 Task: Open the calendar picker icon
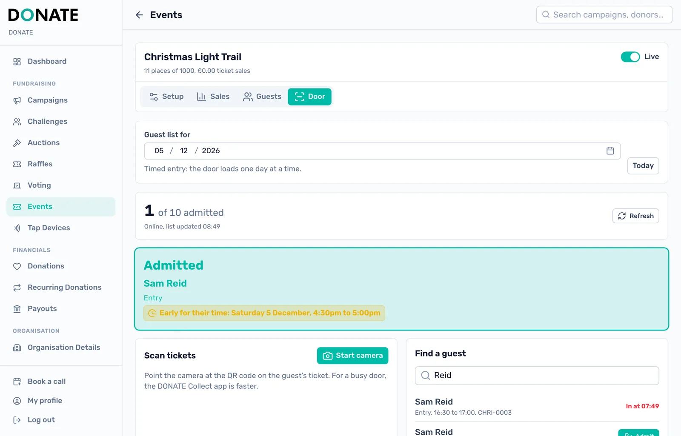click(x=610, y=151)
